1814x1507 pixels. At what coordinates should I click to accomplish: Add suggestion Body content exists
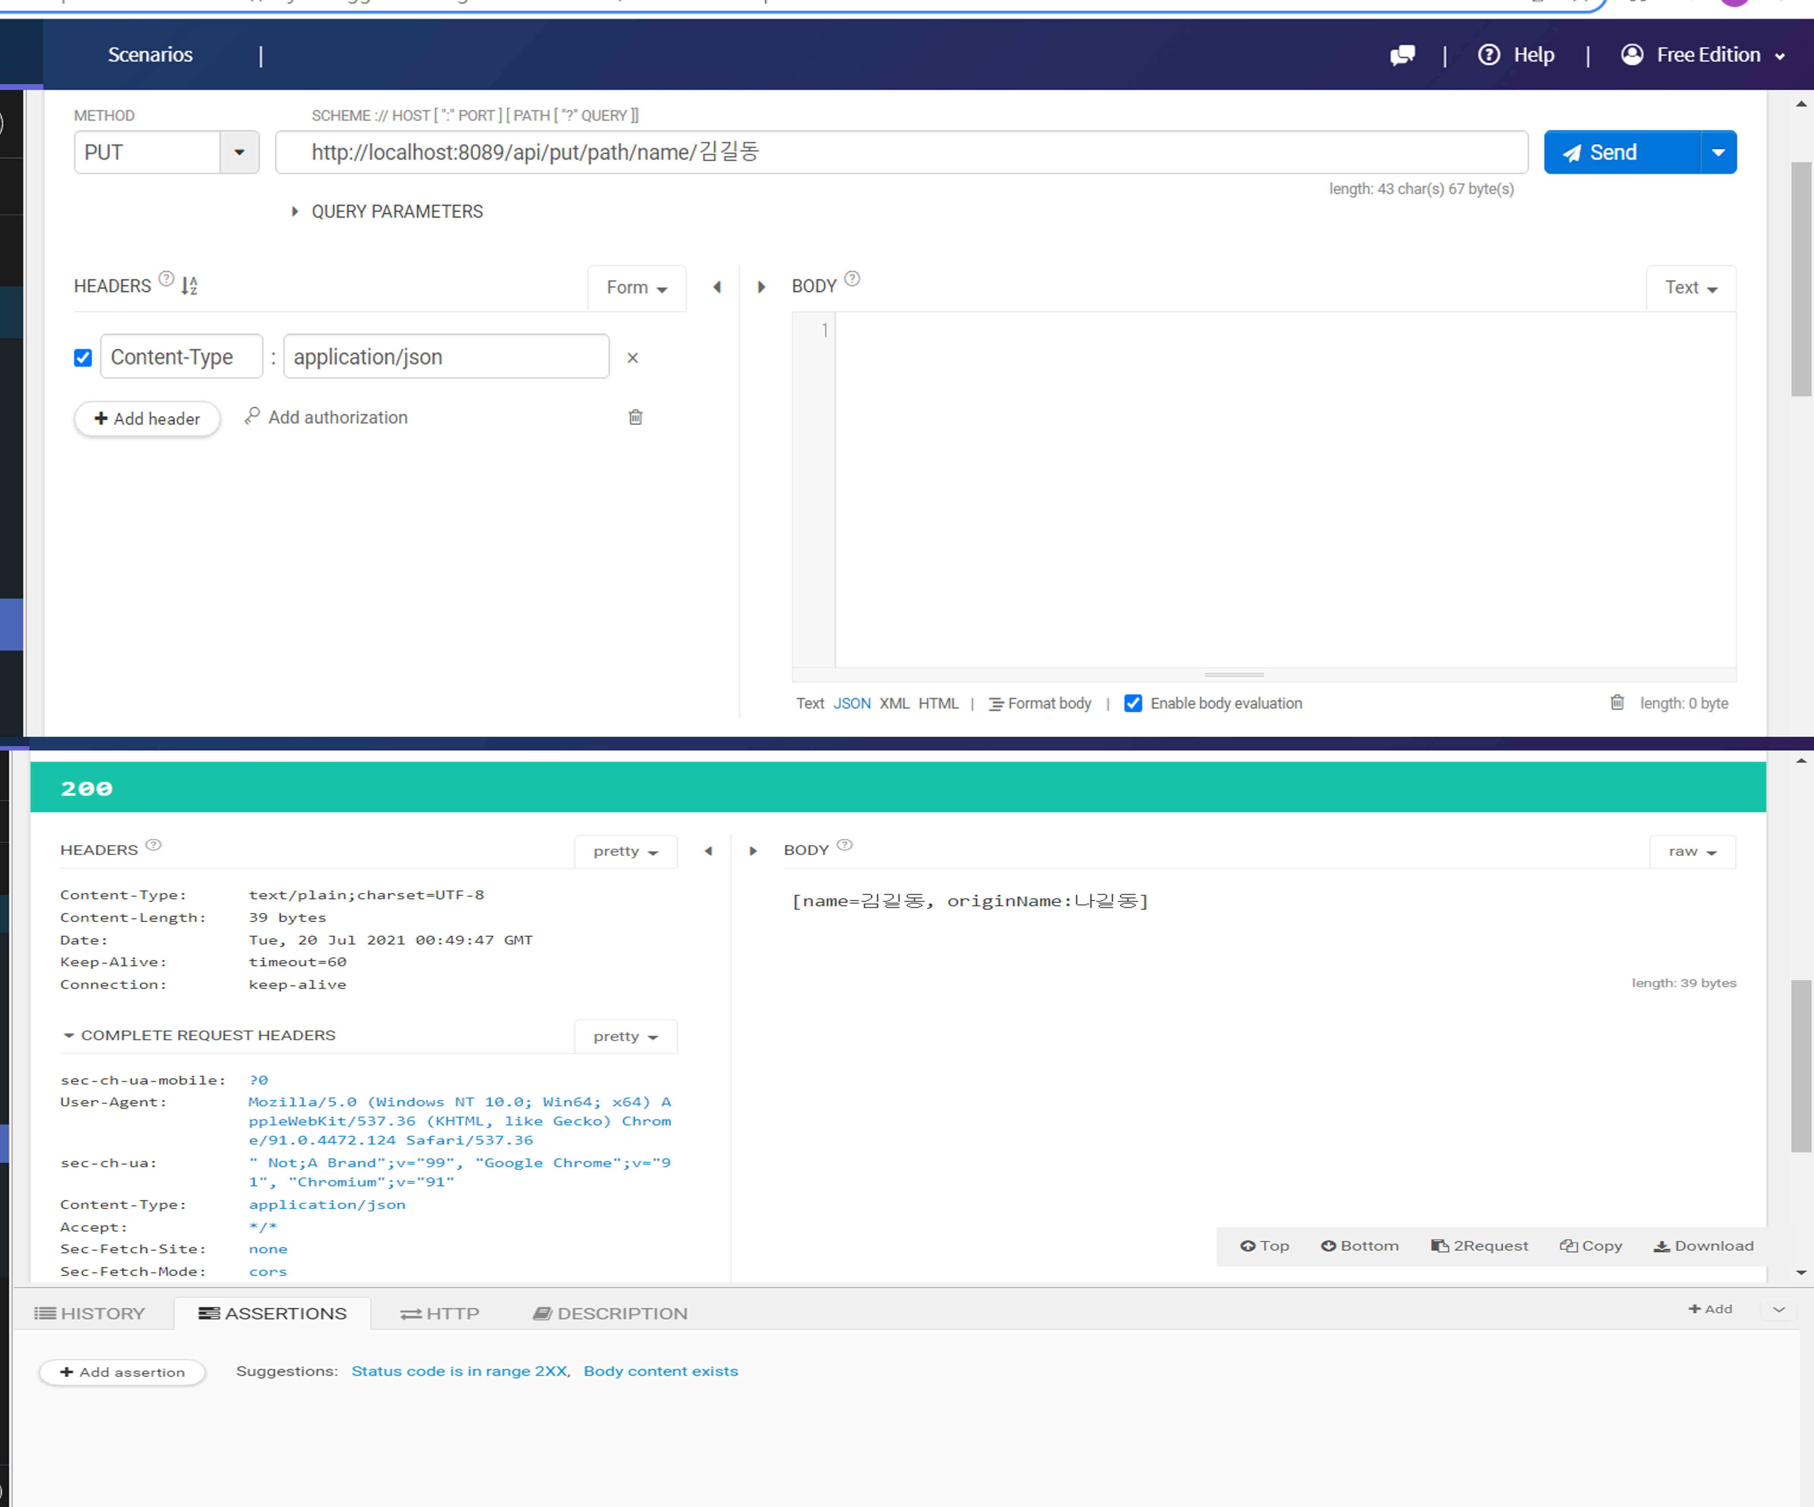(x=661, y=1371)
